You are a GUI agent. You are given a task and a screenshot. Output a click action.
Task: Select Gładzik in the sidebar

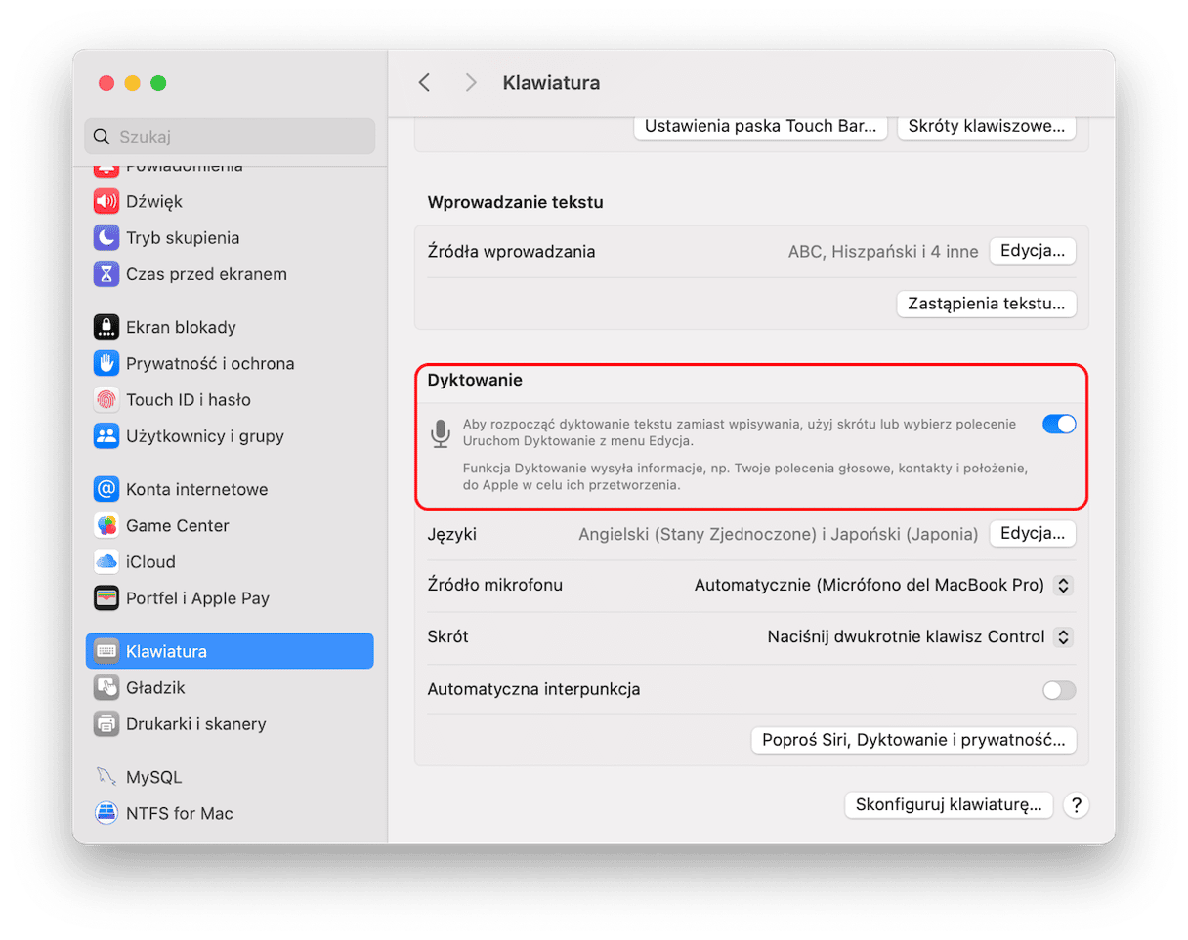click(155, 687)
